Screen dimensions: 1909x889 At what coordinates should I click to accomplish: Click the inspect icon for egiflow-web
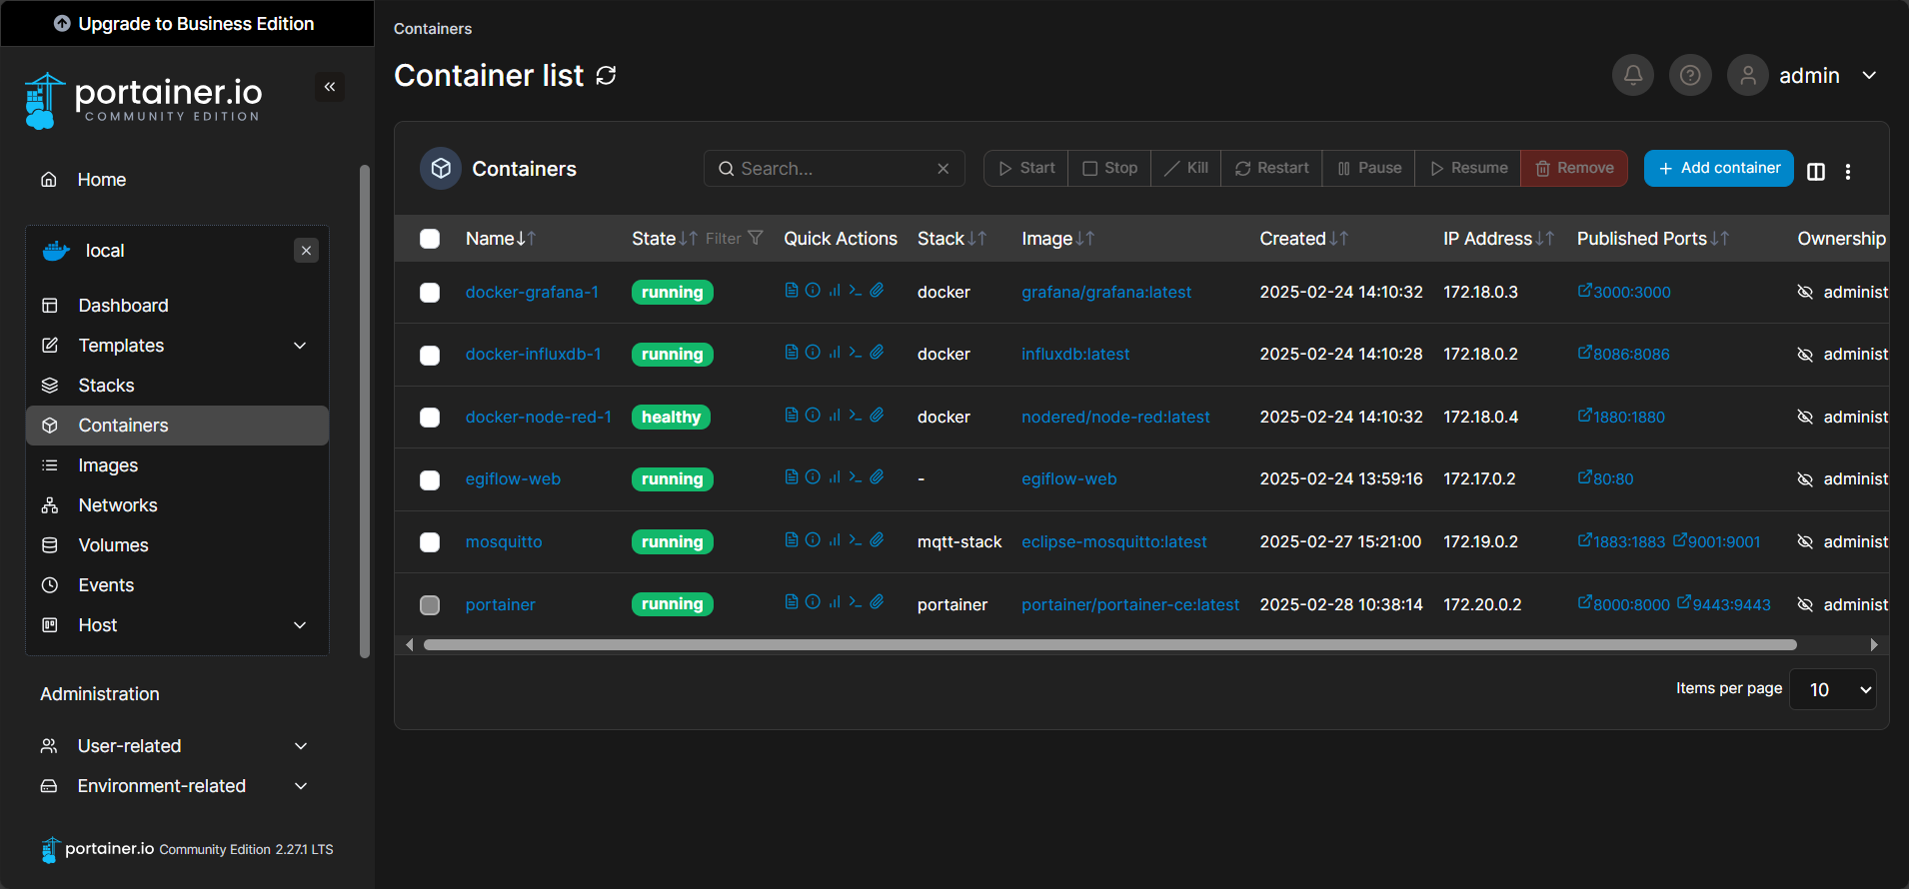813,477
